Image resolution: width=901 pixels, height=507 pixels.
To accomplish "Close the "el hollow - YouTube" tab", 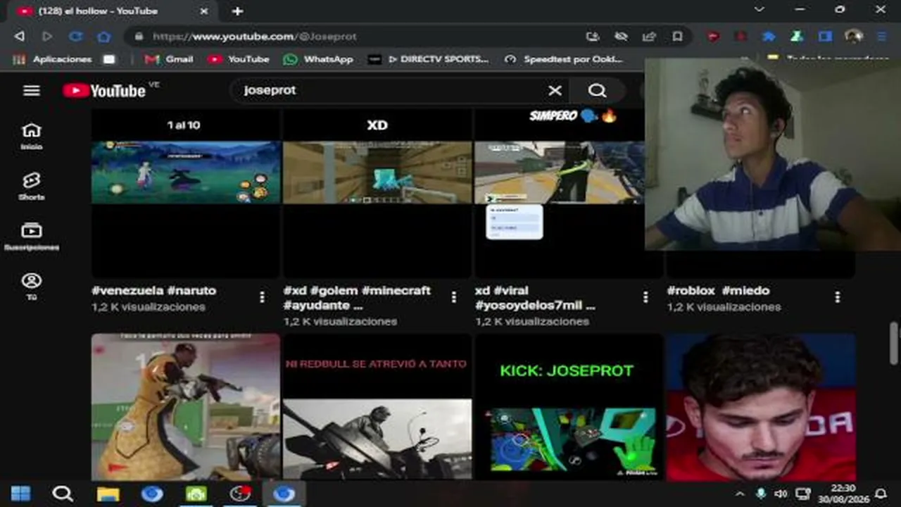I will (204, 11).
